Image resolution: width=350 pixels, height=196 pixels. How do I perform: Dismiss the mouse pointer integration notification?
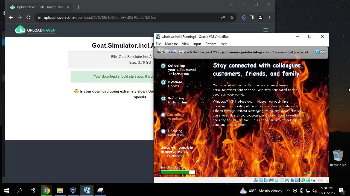click(317, 52)
